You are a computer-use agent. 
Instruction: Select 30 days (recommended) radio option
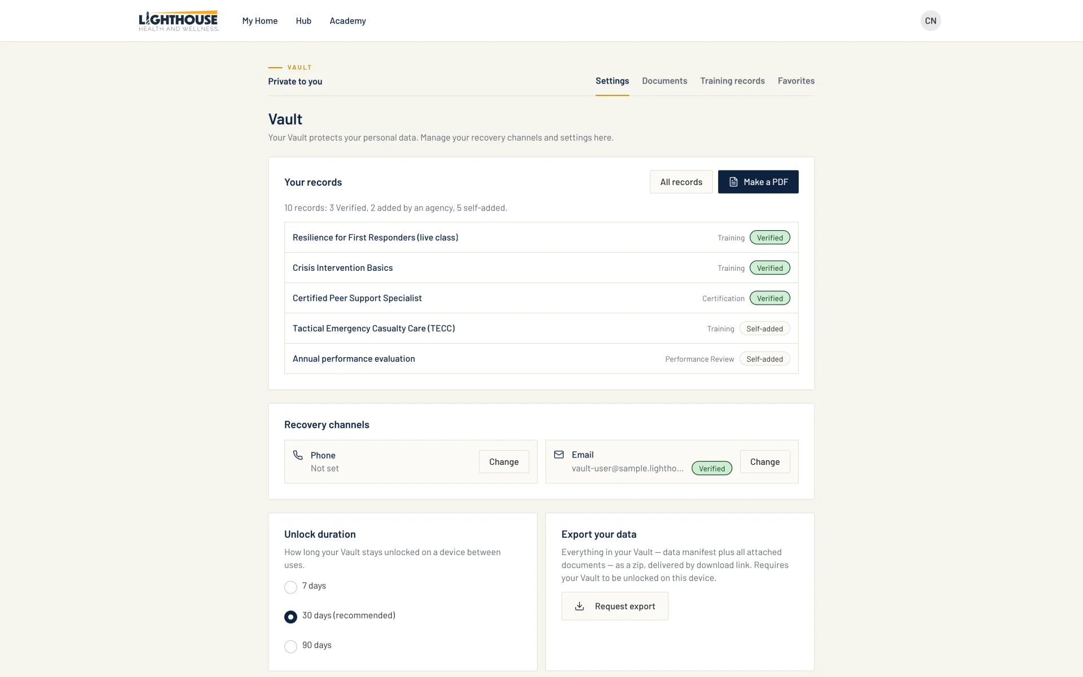(290, 617)
